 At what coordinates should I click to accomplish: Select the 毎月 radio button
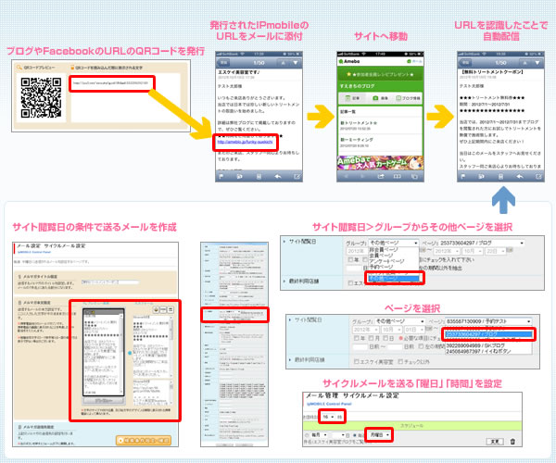click(x=307, y=435)
